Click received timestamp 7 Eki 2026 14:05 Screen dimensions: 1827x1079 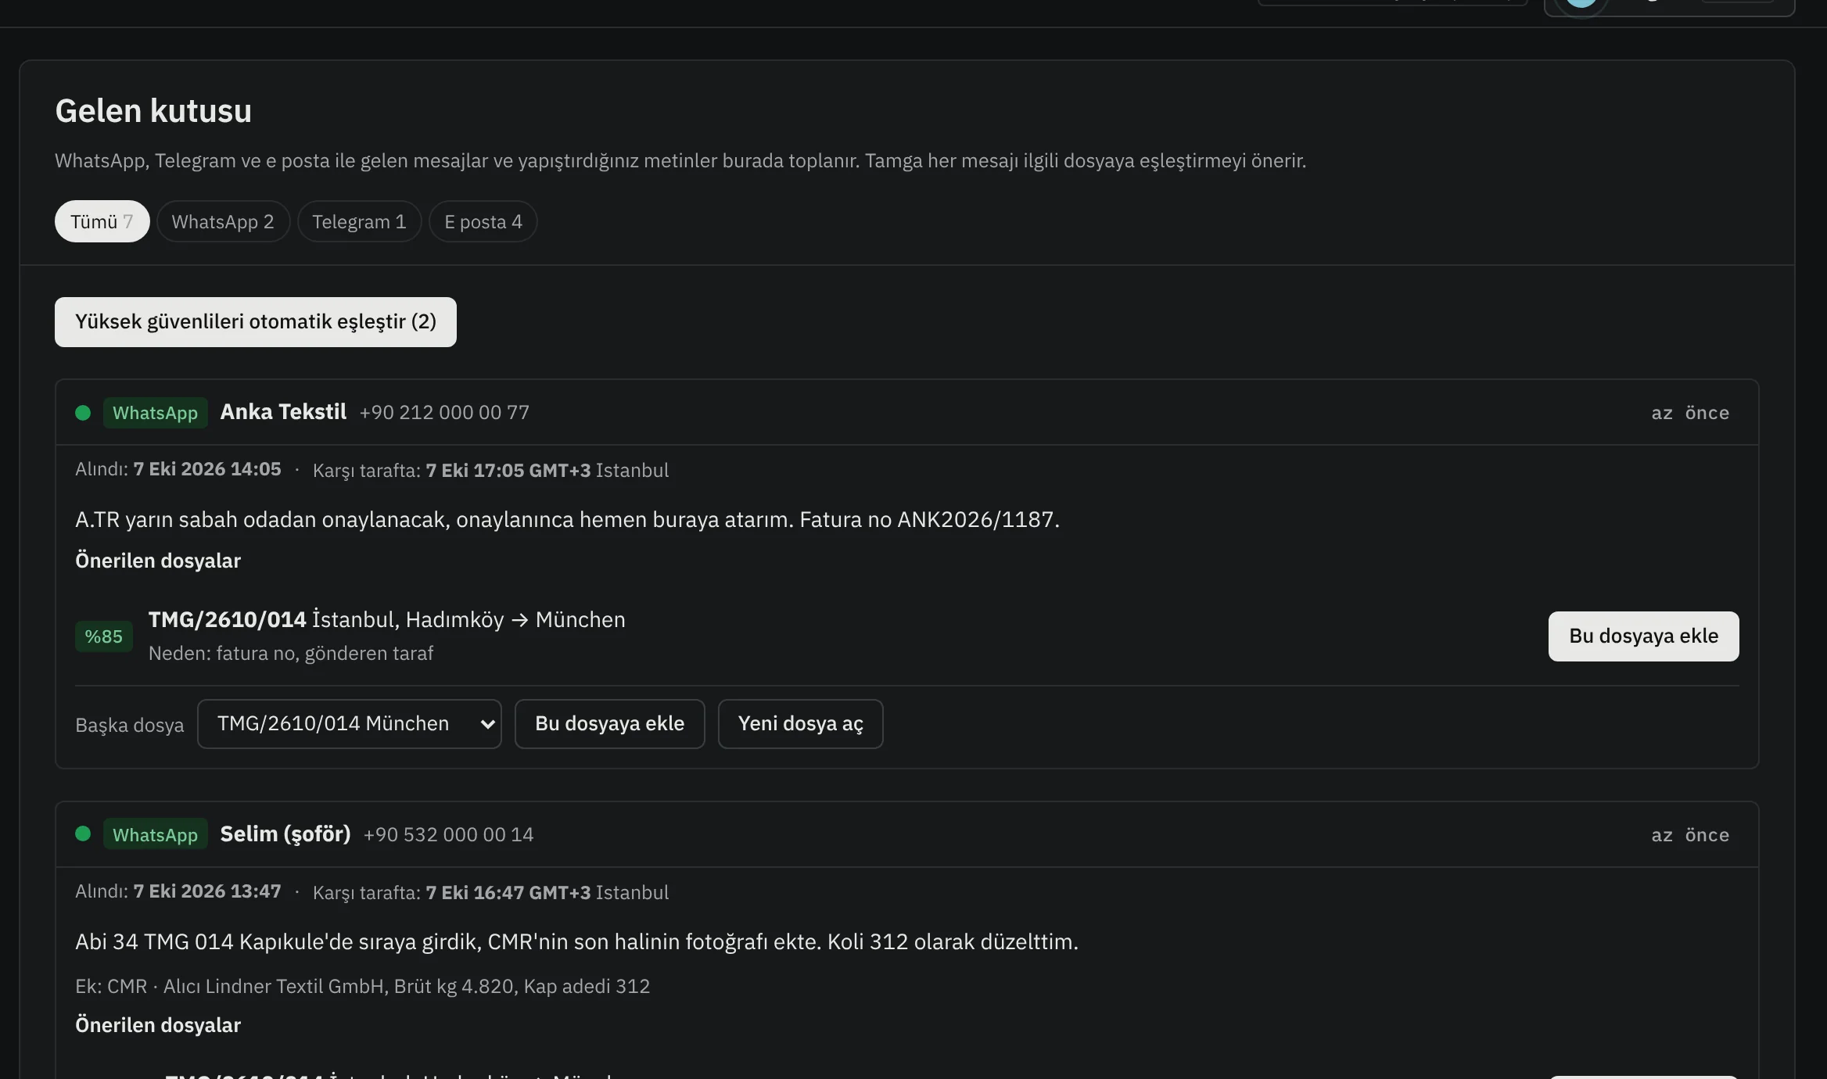pos(206,468)
